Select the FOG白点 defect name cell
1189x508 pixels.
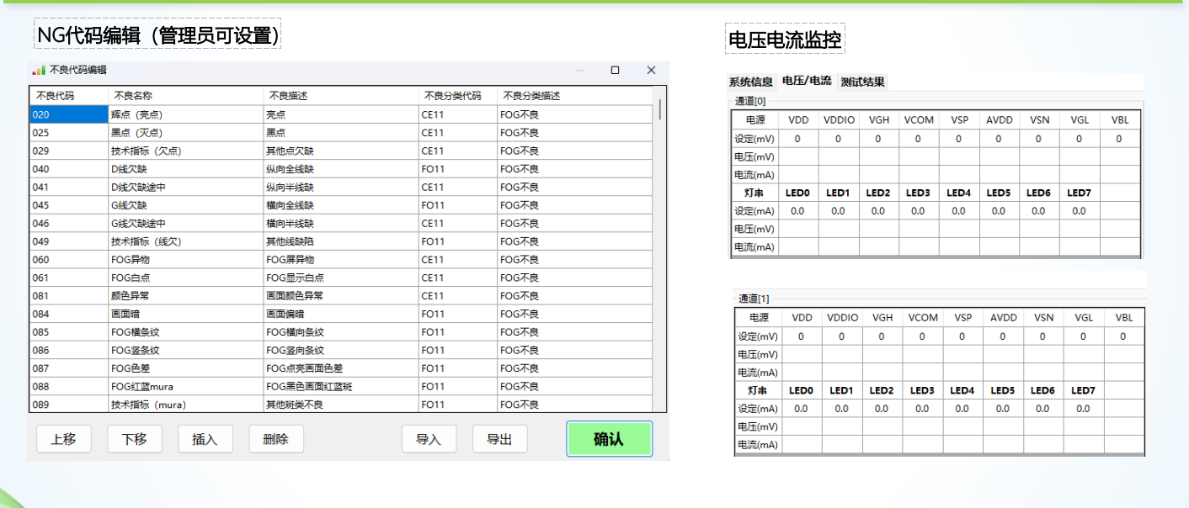tap(185, 278)
